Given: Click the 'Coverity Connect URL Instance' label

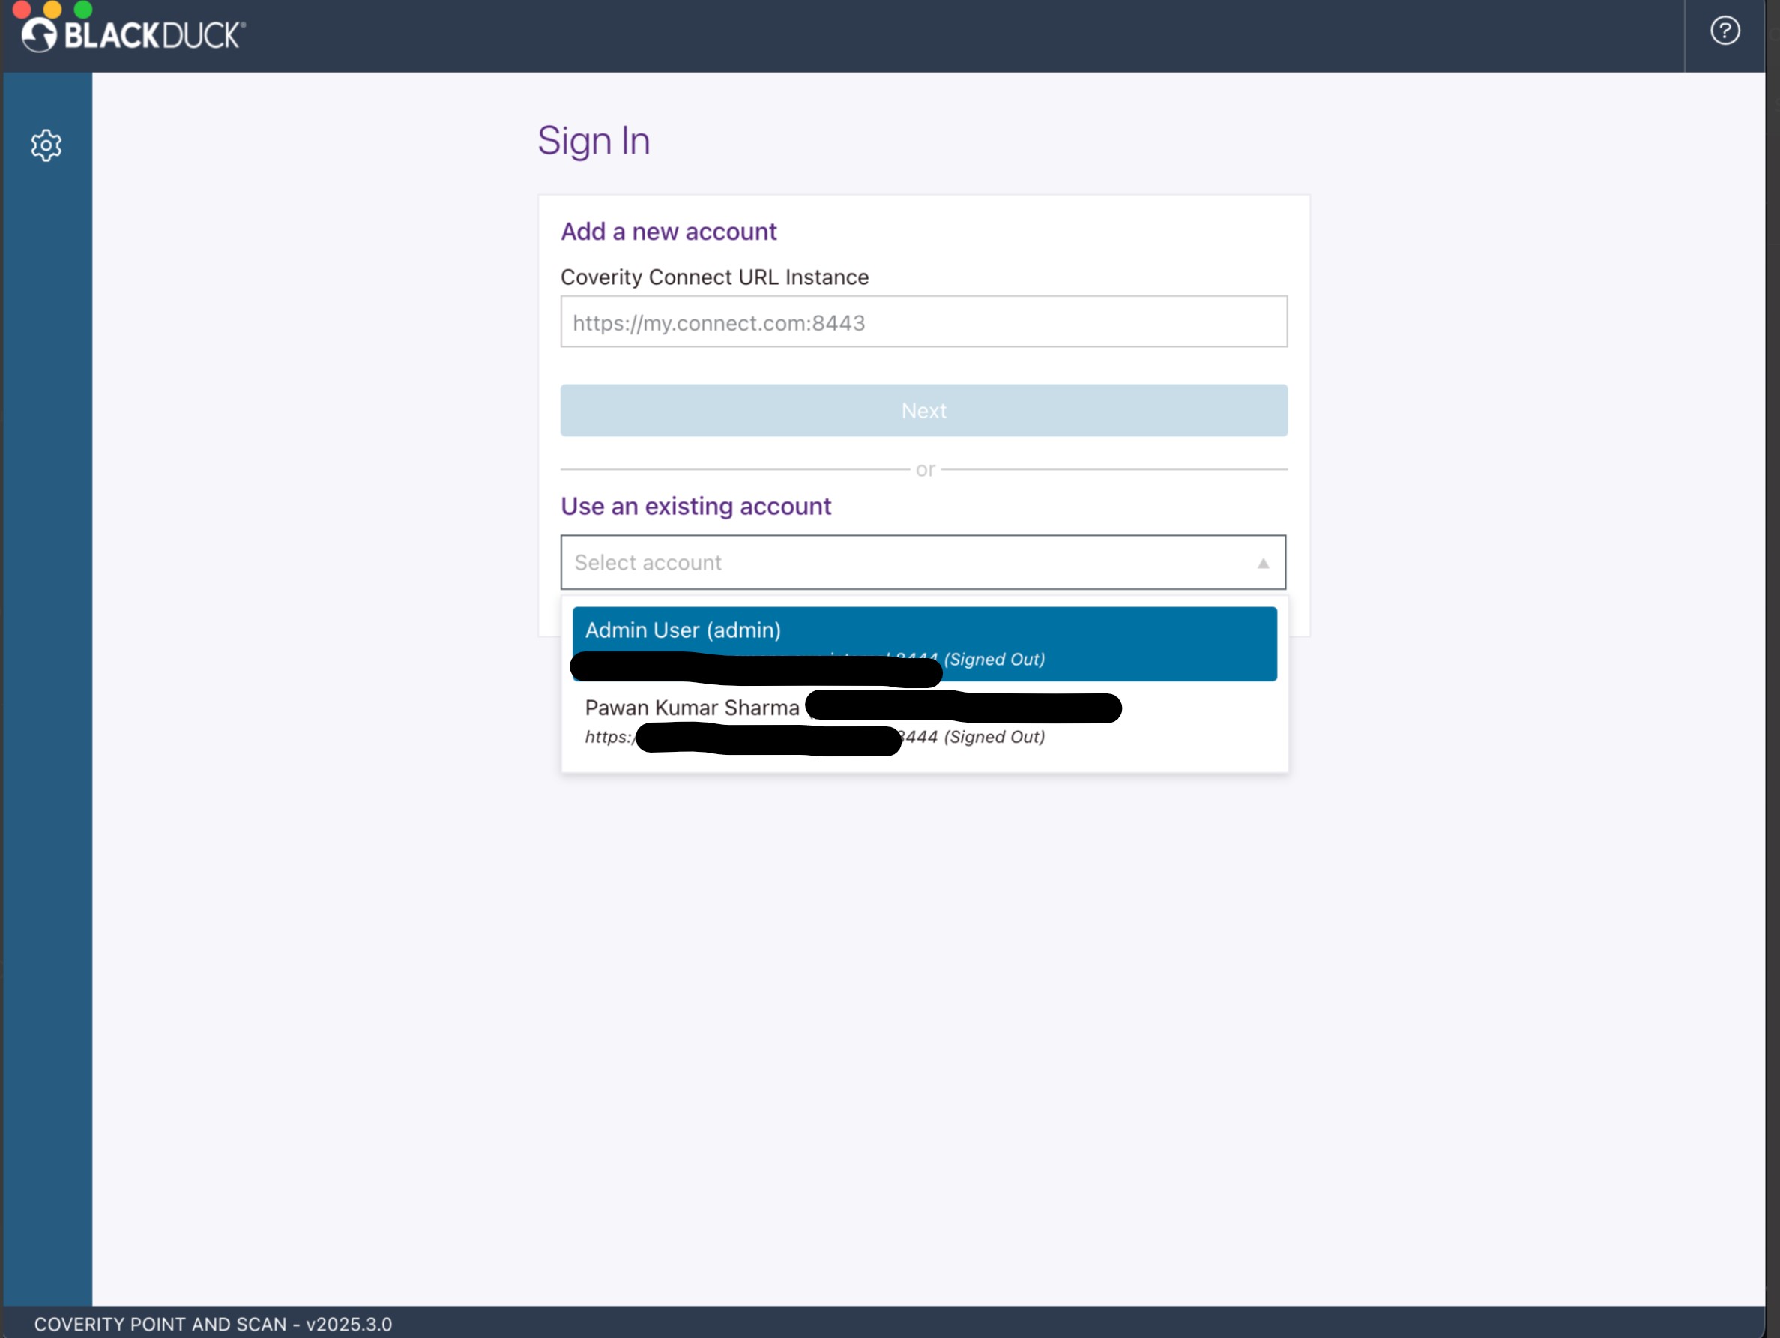Looking at the screenshot, I should 714,278.
